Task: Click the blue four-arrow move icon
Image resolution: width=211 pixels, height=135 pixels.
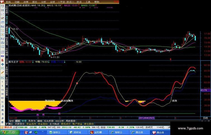Action: 3,64
